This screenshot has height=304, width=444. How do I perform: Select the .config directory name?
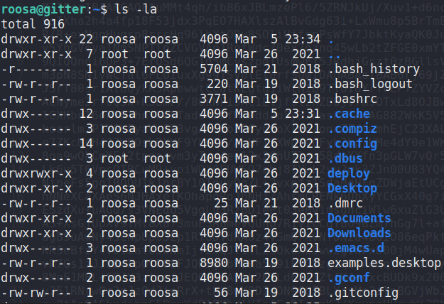(352, 144)
